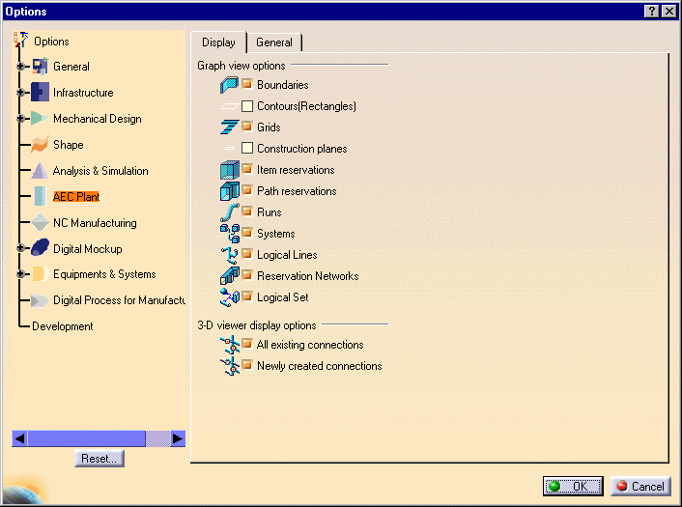The width and height of the screenshot is (682, 507).
Task: Select the Display tab
Action: pos(218,42)
